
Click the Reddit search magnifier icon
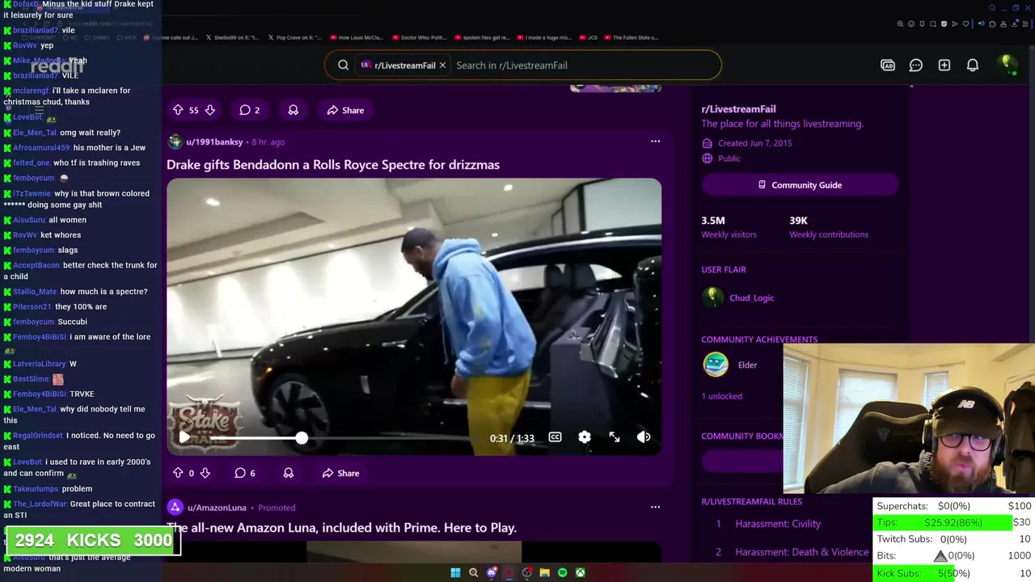point(344,65)
